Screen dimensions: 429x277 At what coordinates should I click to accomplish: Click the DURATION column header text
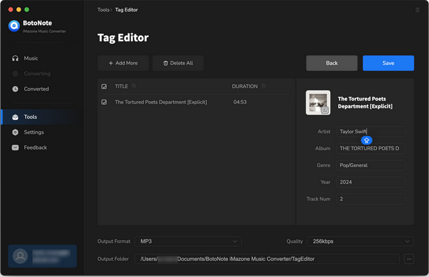tap(245, 87)
